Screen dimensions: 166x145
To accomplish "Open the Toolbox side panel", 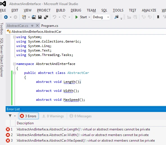I will (2, 29).
